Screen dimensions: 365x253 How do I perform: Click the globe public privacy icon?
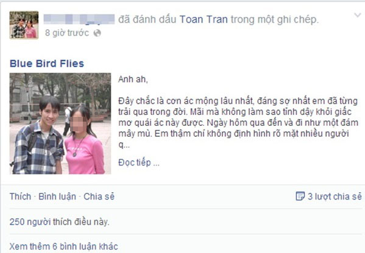tap(97, 33)
